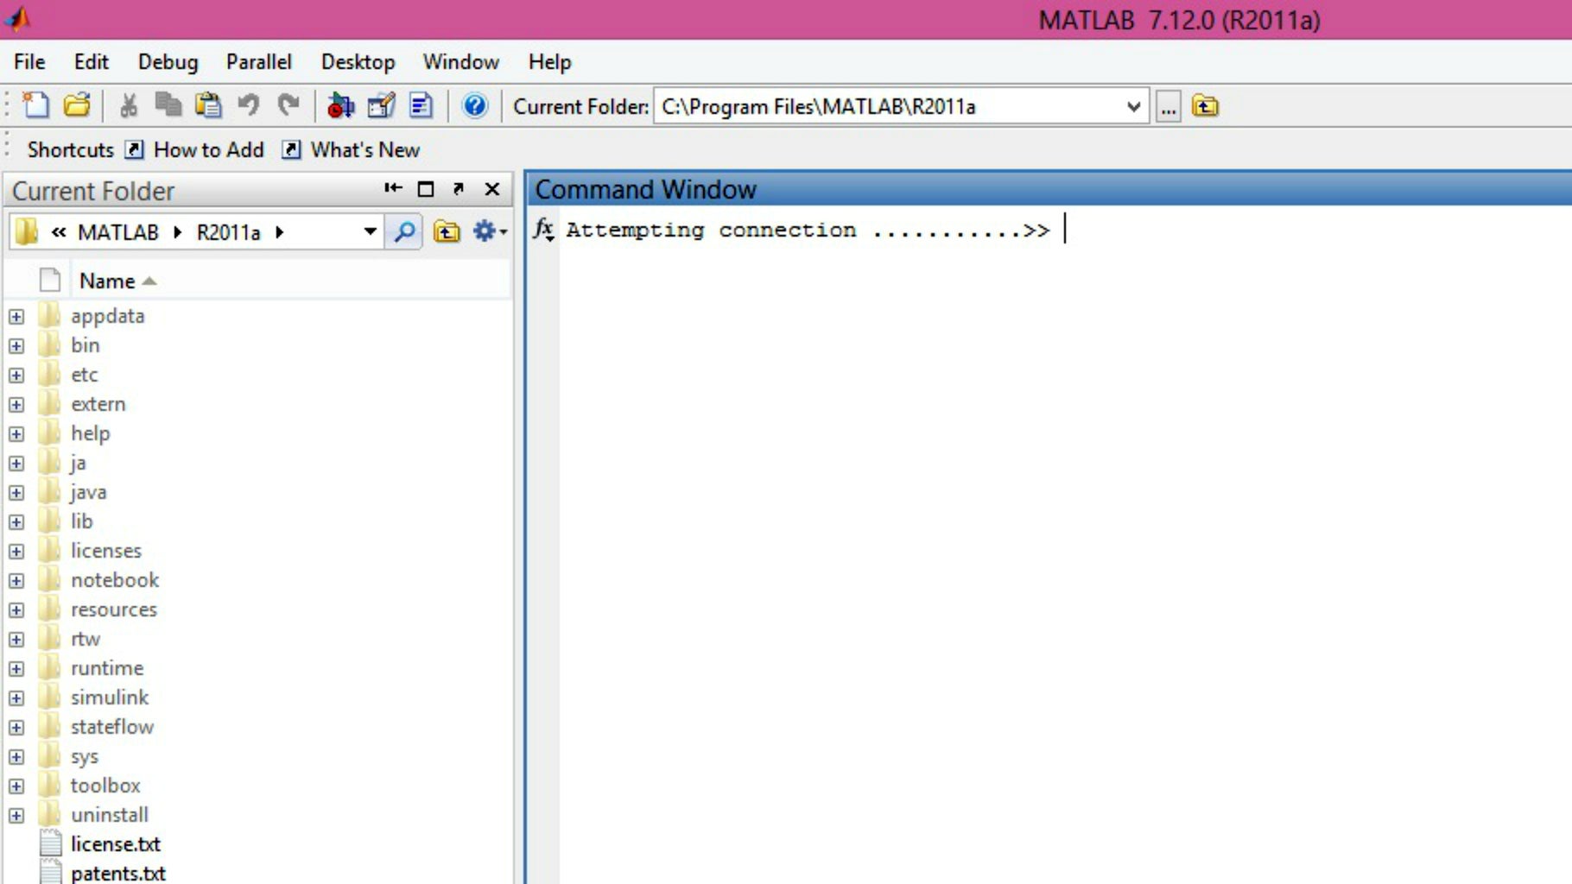1572x884 pixels.
Task: Expand the toolbox folder
Action: [x=16, y=785]
